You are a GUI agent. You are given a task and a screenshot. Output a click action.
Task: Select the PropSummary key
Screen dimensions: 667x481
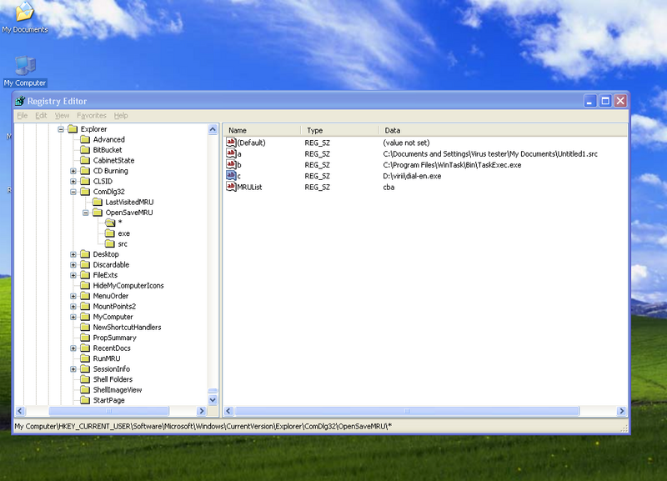click(114, 338)
